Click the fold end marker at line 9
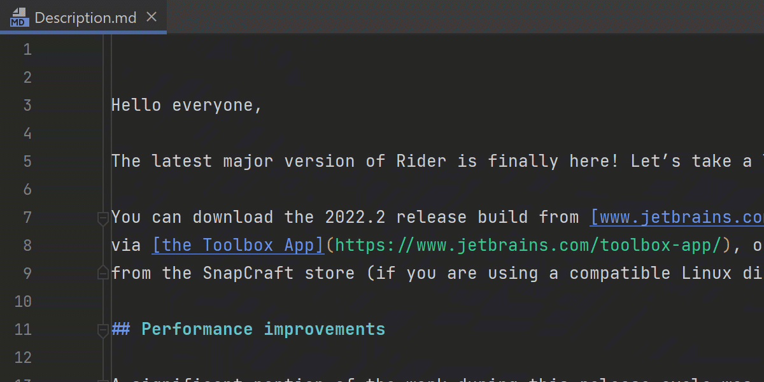 pyautogui.click(x=103, y=273)
